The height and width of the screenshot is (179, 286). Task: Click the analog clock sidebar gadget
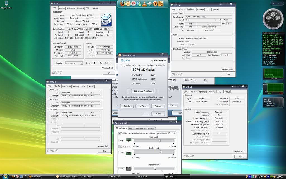273,19
